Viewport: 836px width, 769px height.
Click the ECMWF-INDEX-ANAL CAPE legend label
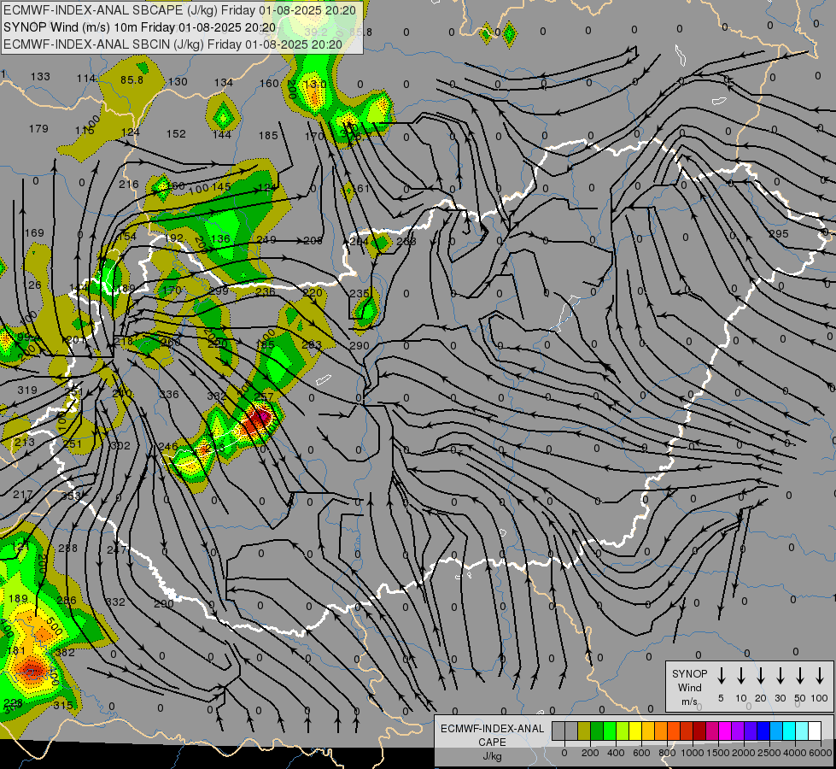point(492,735)
